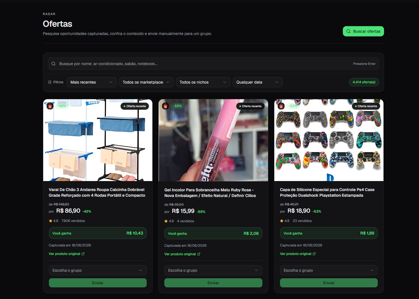This screenshot has height=299, width=419.
Task: Click the Filtros label
Action: tap(58, 82)
